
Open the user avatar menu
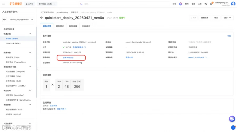click(x=233, y=4)
